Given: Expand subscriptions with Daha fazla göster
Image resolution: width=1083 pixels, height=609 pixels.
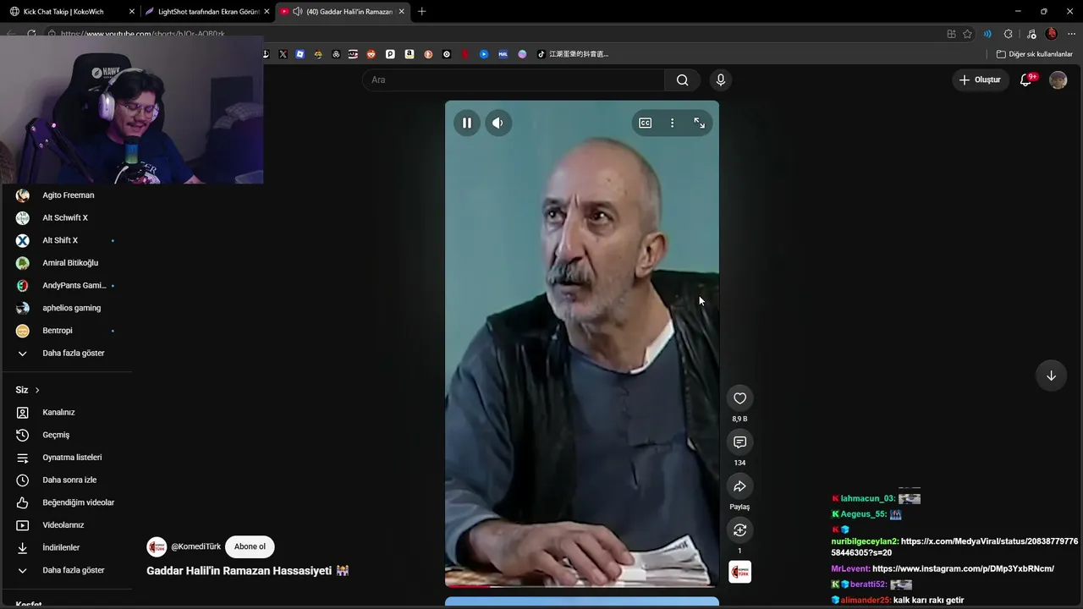Looking at the screenshot, I should [x=67, y=353].
